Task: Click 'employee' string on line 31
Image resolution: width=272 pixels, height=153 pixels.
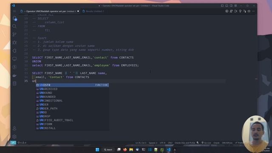Action: (102, 65)
